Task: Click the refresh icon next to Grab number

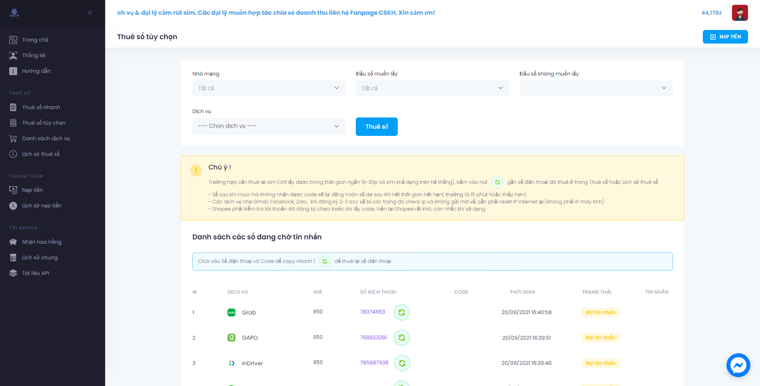Action: 402,312
